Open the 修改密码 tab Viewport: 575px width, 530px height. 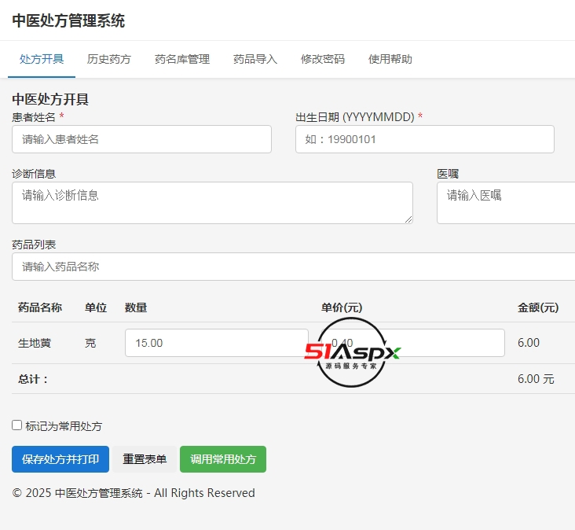click(323, 59)
